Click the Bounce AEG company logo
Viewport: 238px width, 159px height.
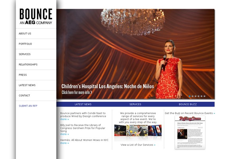[x=36, y=16]
